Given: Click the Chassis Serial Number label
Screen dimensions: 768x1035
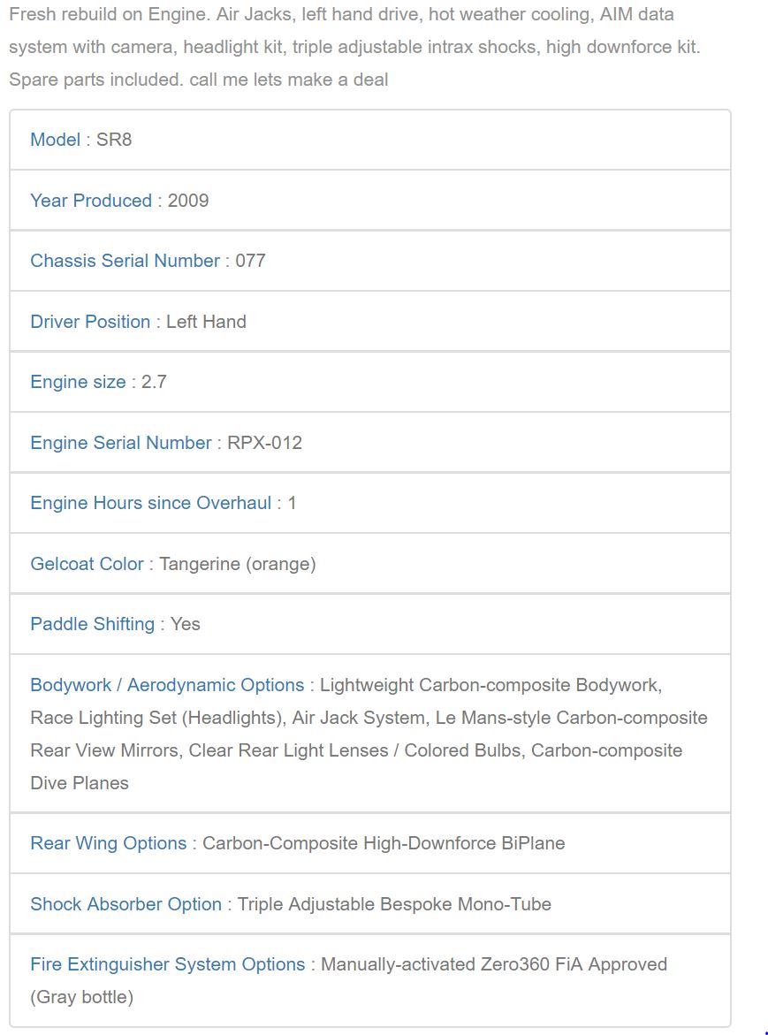Looking at the screenshot, I should (125, 261).
